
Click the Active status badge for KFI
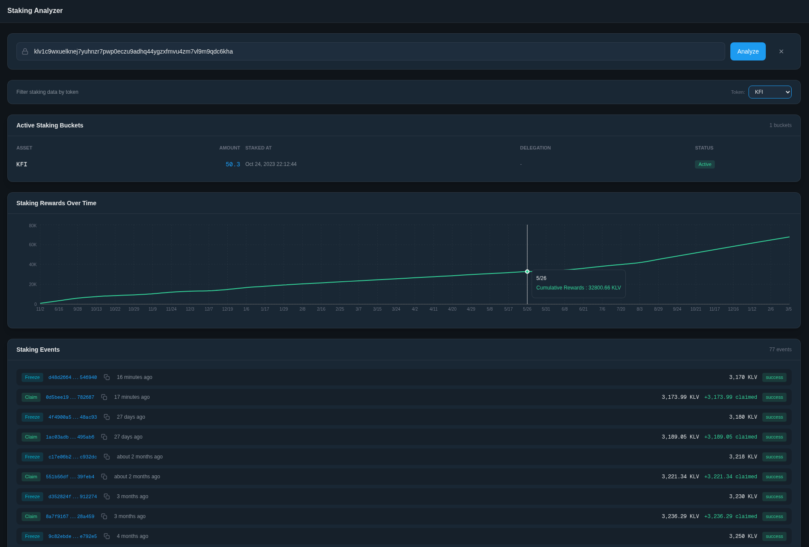tap(704, 164)
